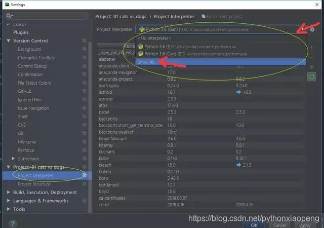Screen dimensions: 324x228
Task: Open Changelist Conflicts settings
Action: (x=36, y=58)
